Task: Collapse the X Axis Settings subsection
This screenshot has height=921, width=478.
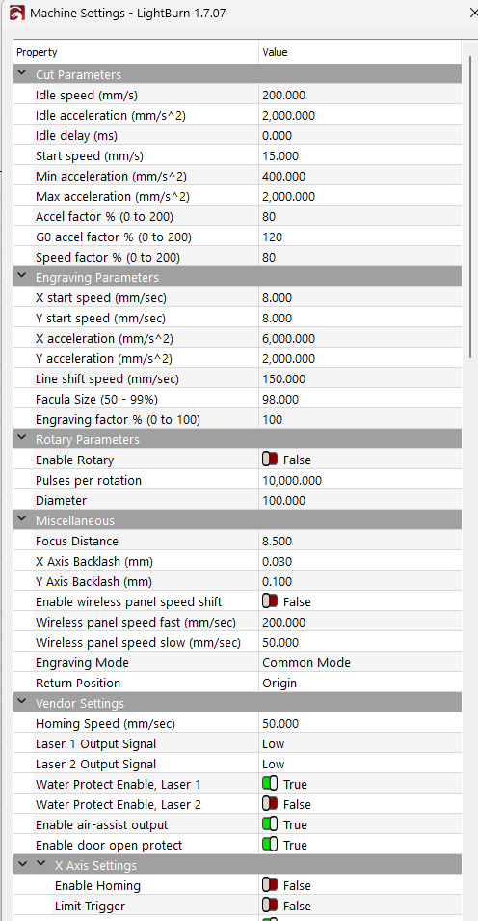Action: tap(41, 865)
